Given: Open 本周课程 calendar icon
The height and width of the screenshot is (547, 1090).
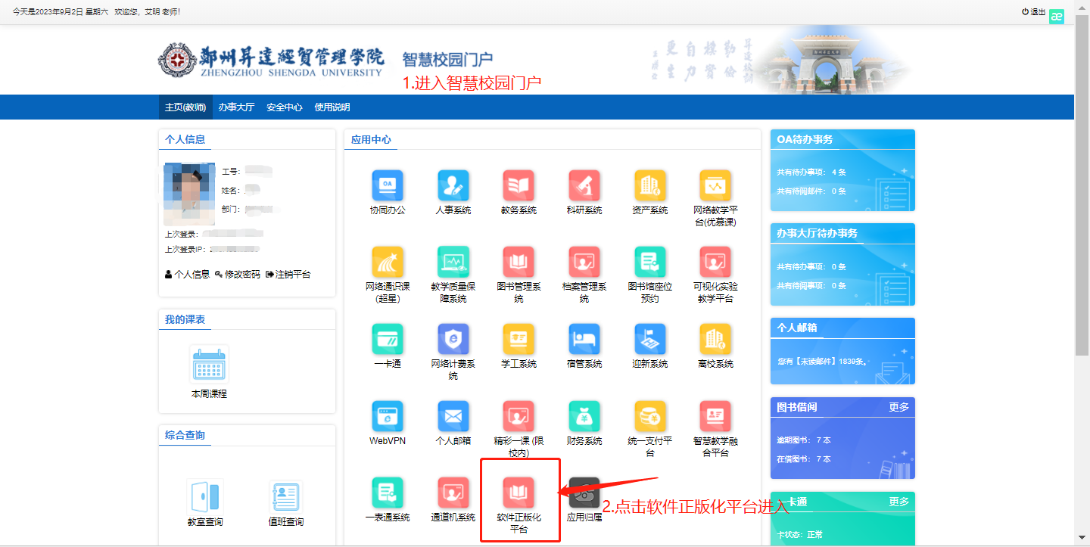Looking at the screenshot, I should [x=209, y=365].
